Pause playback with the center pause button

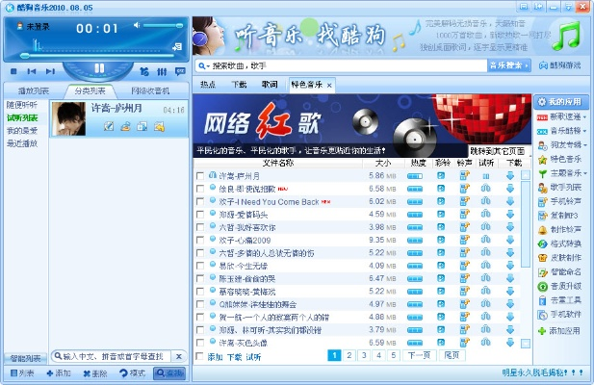pyautogui.click(x=99, y=68)
